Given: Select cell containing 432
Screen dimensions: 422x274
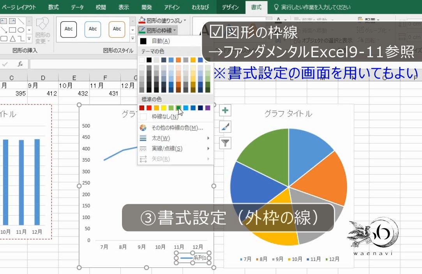Looking at the screenshot, I should point(74,94).
